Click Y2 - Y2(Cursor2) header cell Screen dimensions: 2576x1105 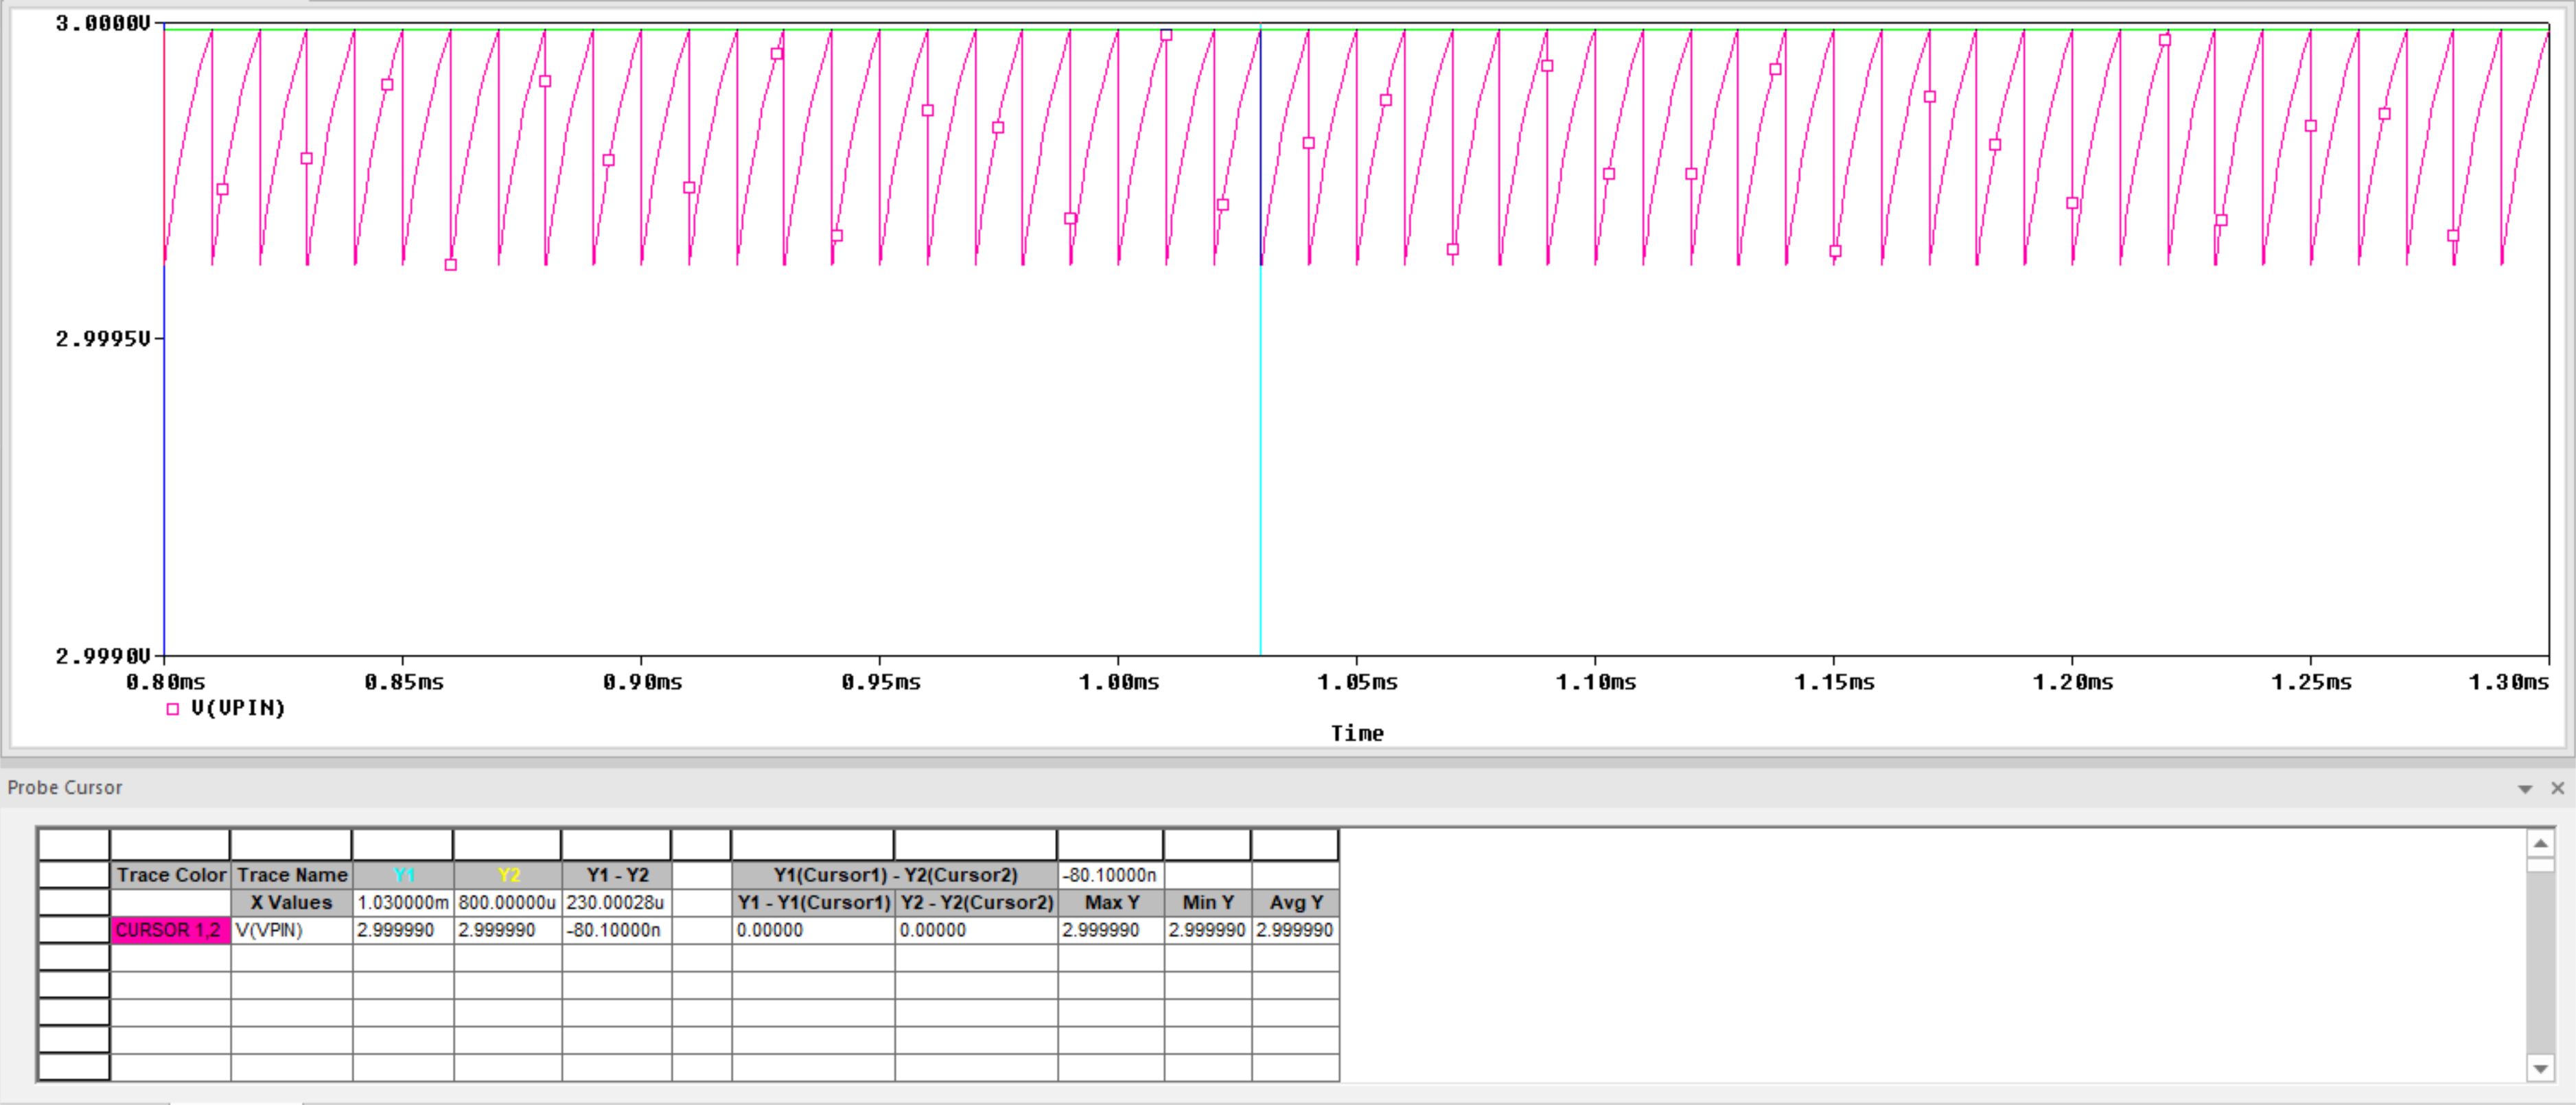coord(976,902)
